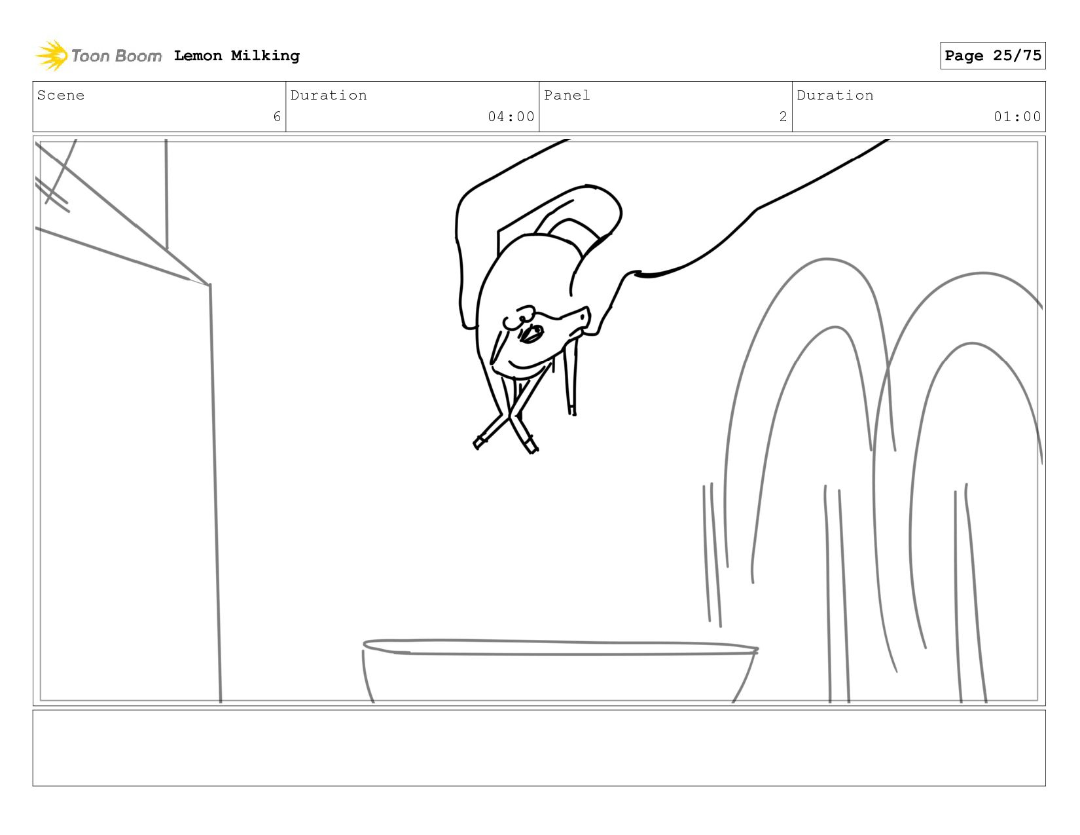This screenshot has width=1080, height=835.
Task: Click the 'Lemon Milking' project title
Action: coord(237,56)
